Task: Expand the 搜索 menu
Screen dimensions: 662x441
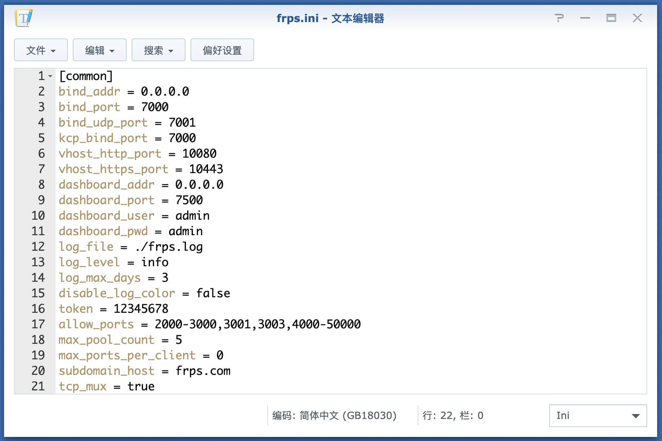Action: click(x=159, y=50)
